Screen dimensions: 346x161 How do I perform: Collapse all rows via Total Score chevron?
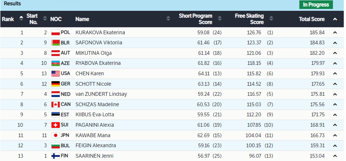pos(335,19)
